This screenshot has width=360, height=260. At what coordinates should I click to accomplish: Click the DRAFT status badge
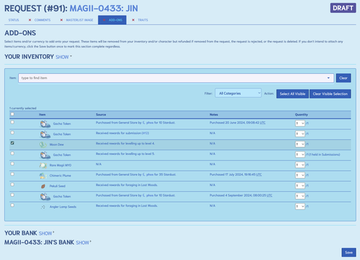tap(343, 8)
